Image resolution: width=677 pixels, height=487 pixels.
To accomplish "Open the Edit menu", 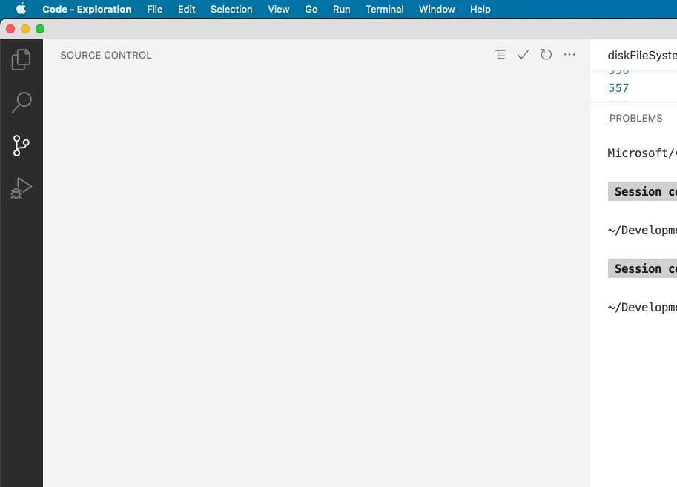I will point(187,9).
